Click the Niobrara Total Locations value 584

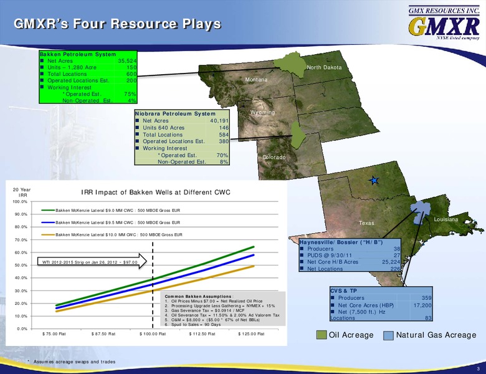pos(224,135)
